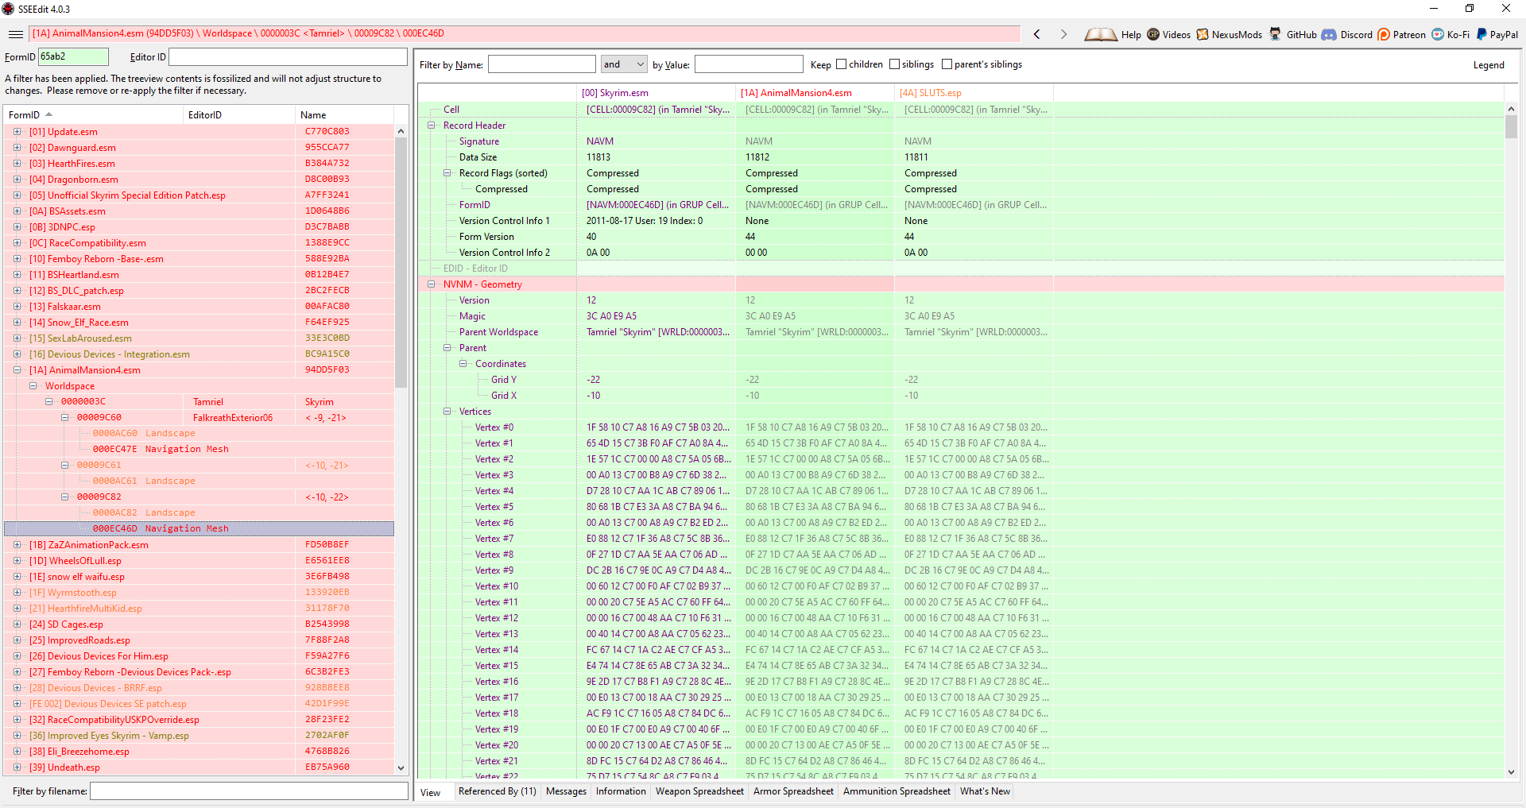Open the What's New tab
The width and height of the screenshot is (1526, 808).
pyautogui.click(x=985, y=791)
